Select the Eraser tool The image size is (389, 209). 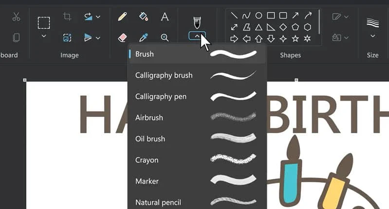(122, 37)
